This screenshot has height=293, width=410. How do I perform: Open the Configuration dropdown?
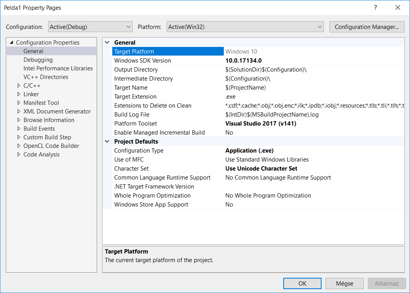coord(90,27)
